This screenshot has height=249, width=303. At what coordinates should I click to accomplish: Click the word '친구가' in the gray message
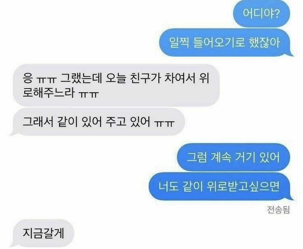144,78
